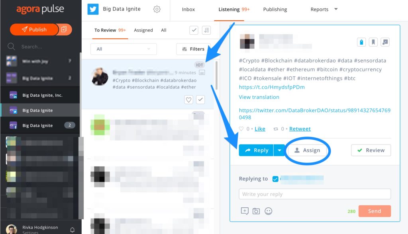Select the Assigned tab
This screenshot has width=408, height=234.
(143, 30)
